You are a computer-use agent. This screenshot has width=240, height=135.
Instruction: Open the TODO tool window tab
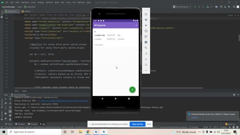pyautogui.click(x=8, y=124)
